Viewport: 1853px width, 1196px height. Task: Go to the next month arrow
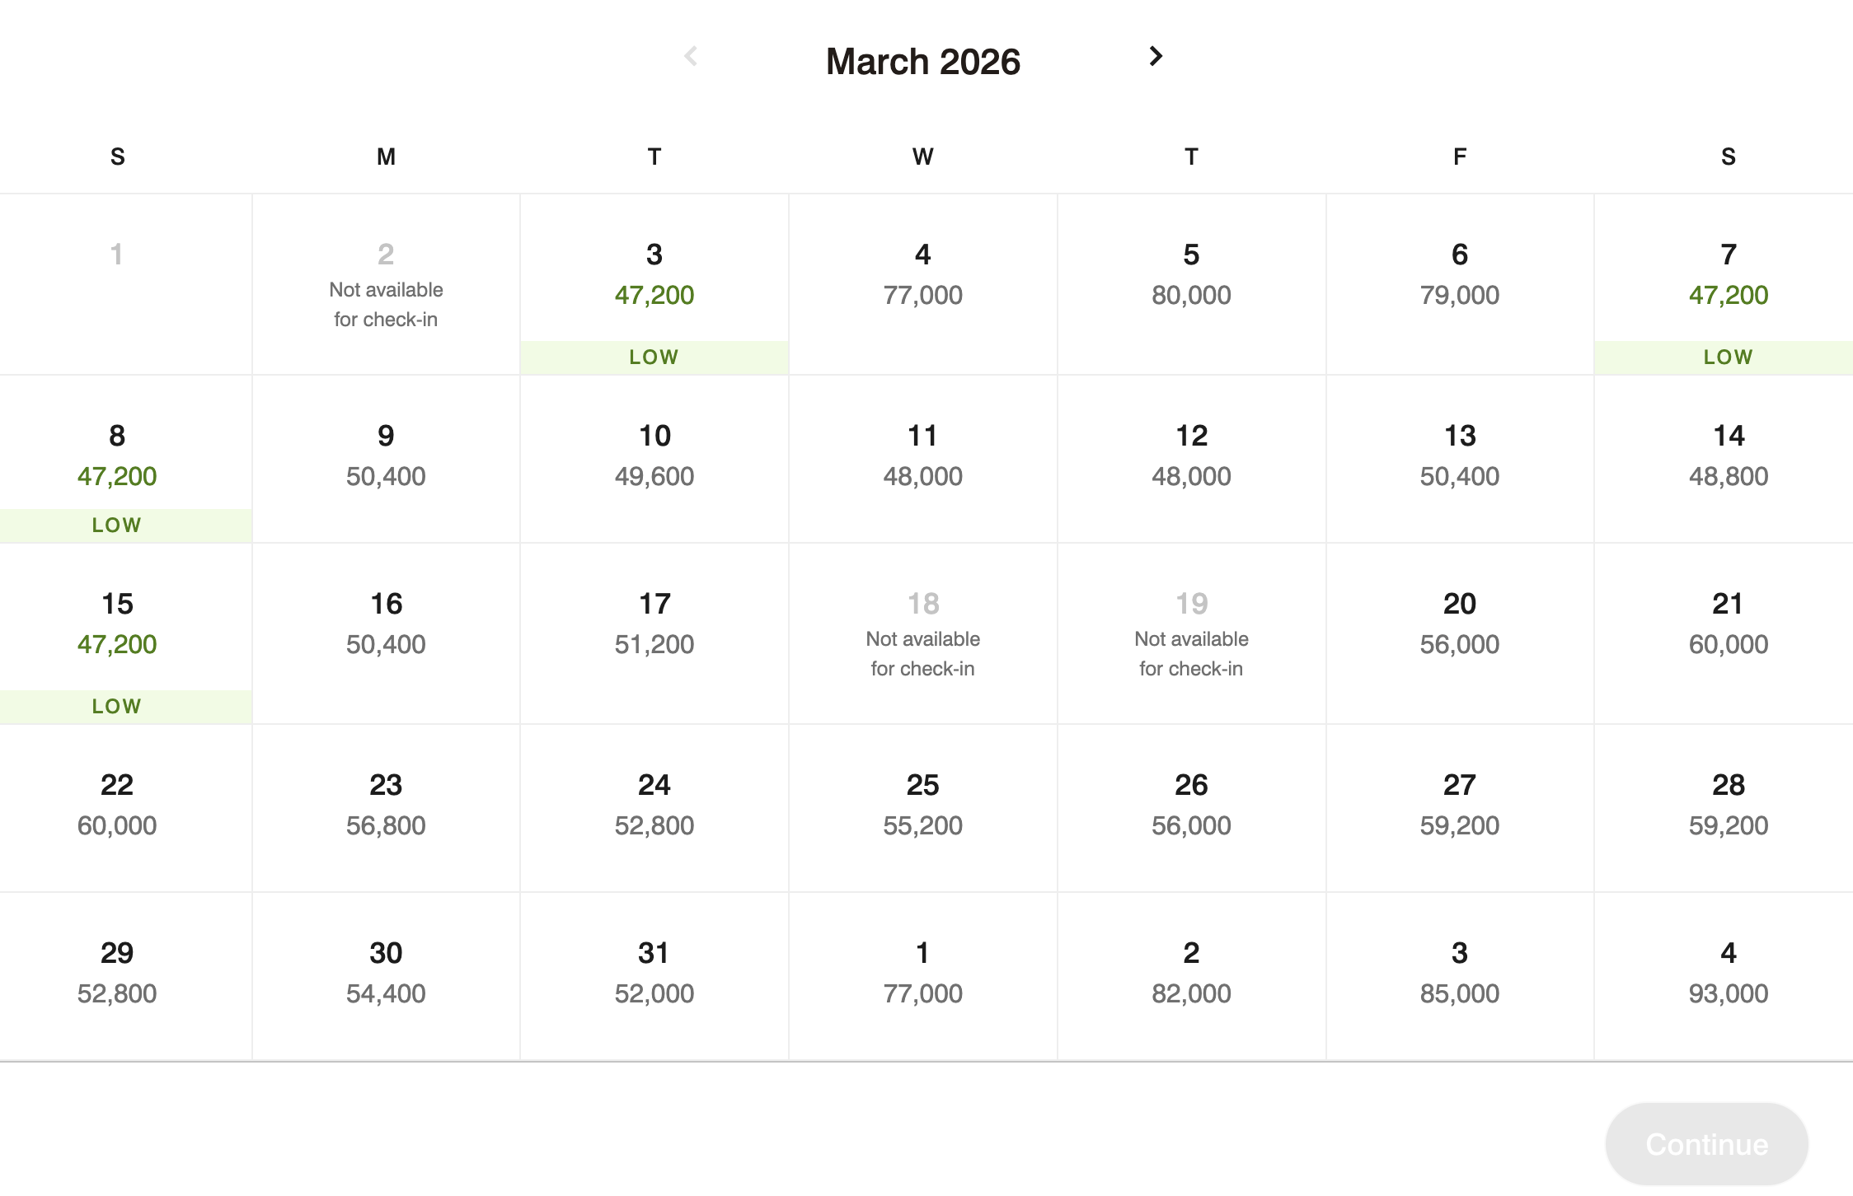(x=1156, y=56)
